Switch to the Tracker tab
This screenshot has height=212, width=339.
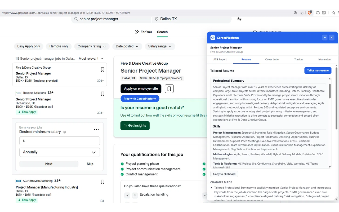(x=298, y=59)
